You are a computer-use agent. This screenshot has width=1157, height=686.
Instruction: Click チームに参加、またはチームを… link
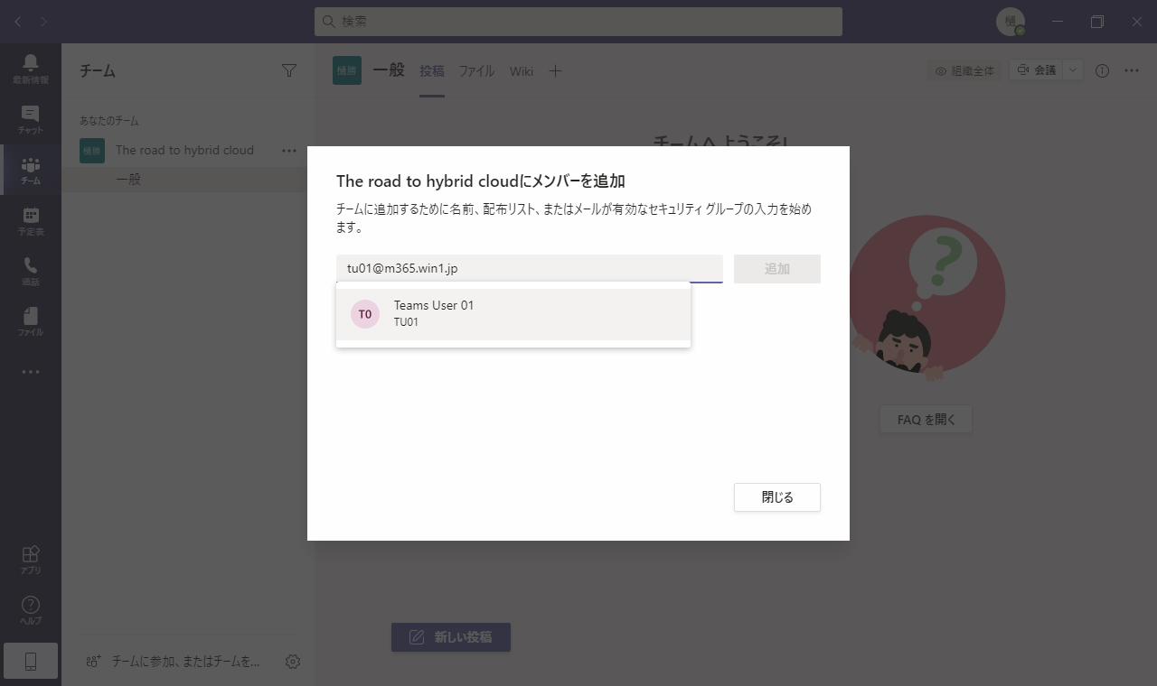(x=174, y=662)
